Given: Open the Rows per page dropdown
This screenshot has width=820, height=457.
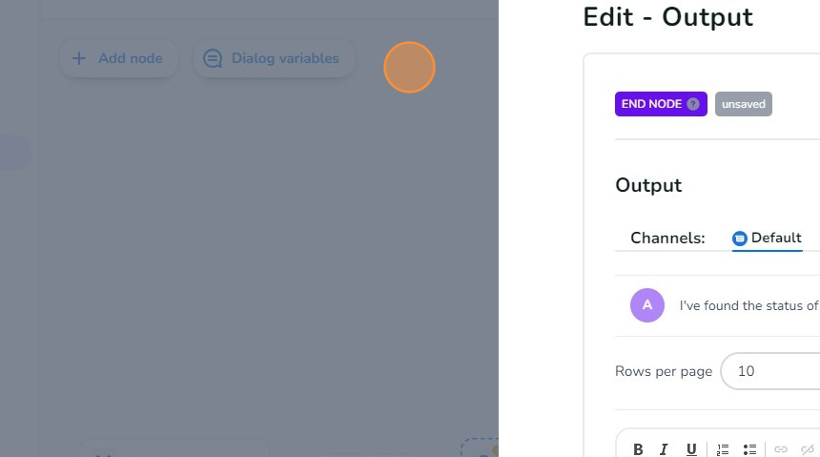Looking at the screenshot, I should point(770,371).
